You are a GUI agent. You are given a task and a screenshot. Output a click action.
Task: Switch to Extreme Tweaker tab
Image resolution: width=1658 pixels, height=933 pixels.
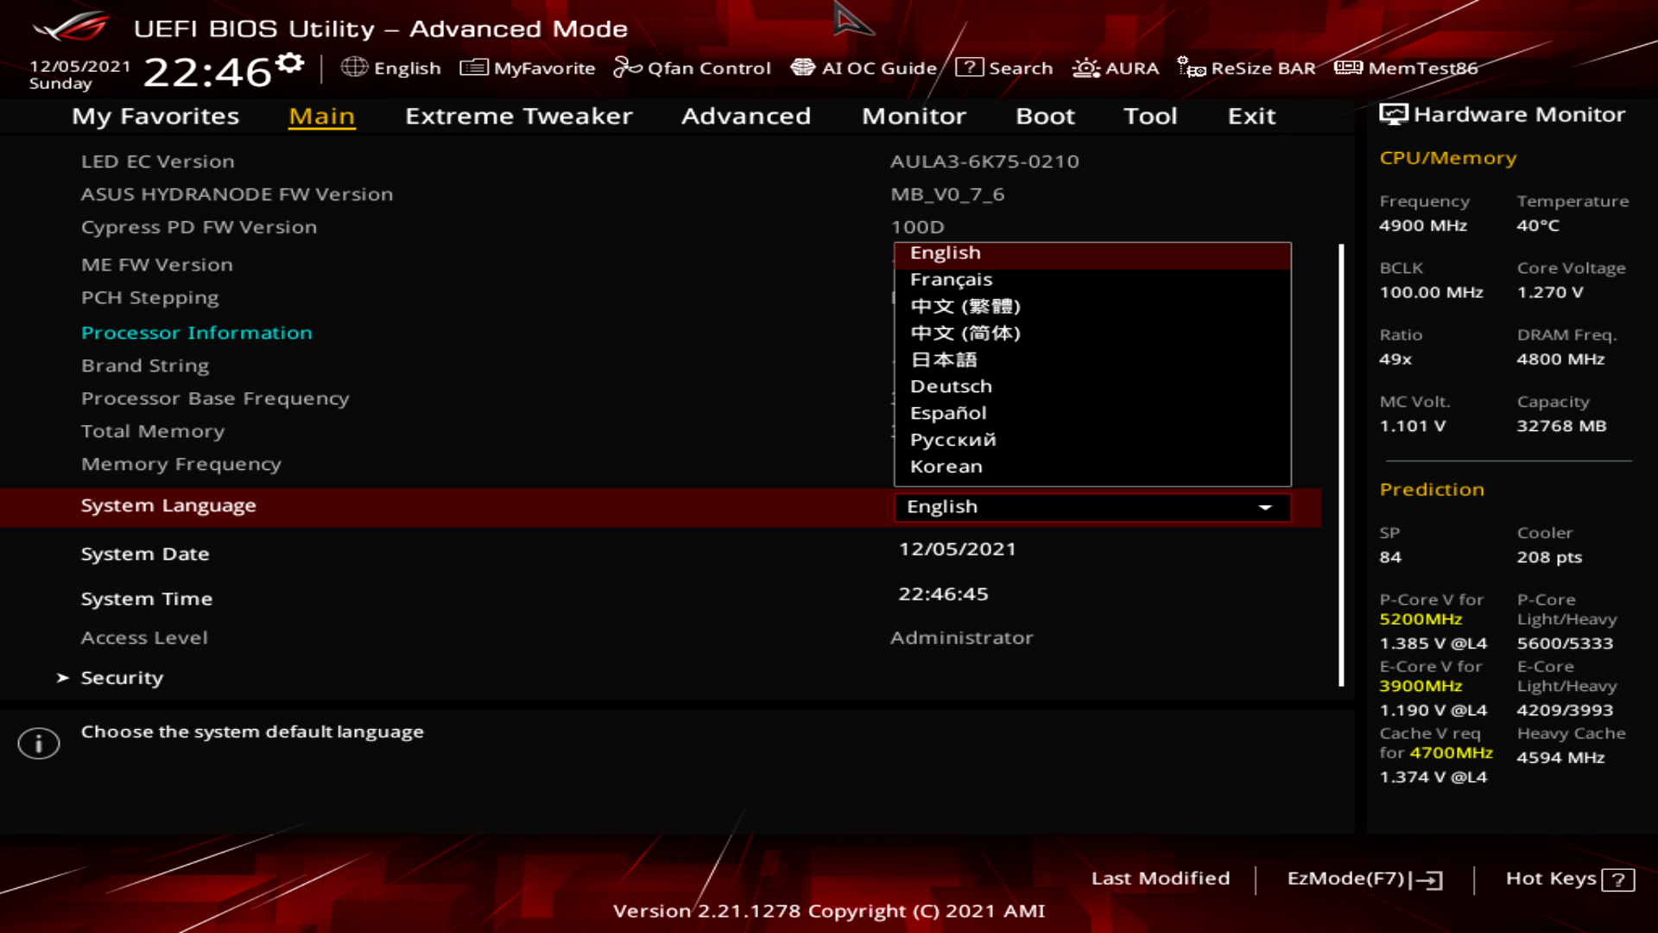pos(518,117)
